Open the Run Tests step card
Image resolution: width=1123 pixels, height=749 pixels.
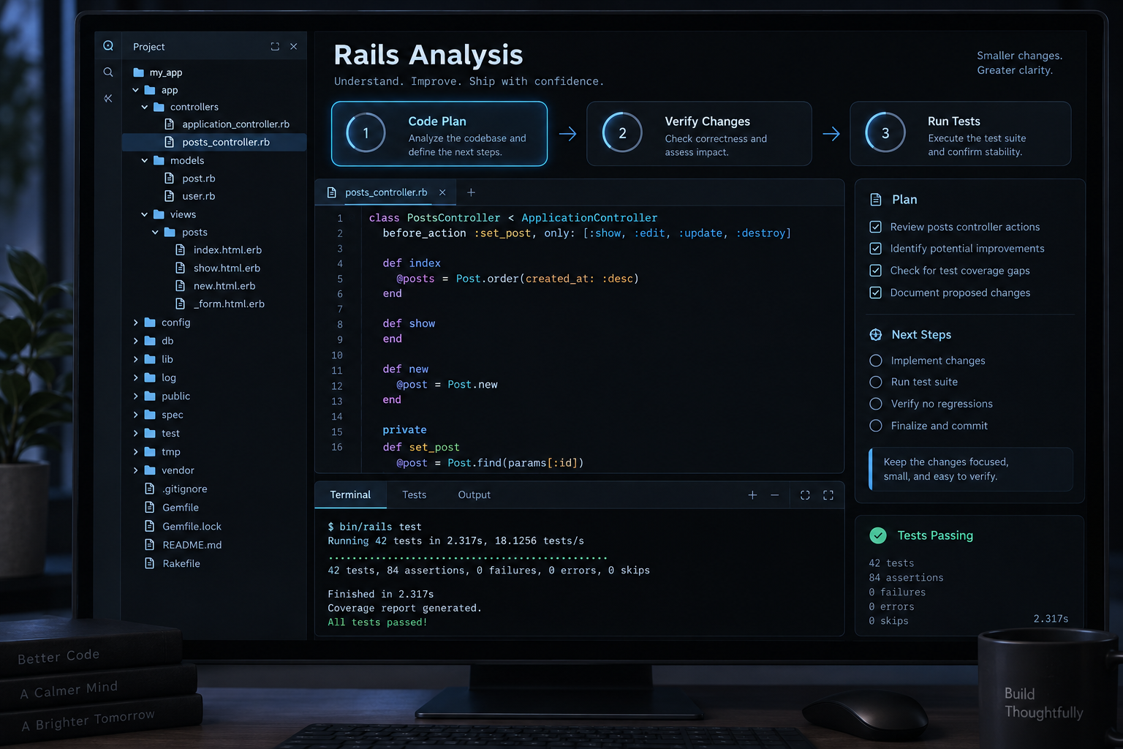click(x=961, y=134)
